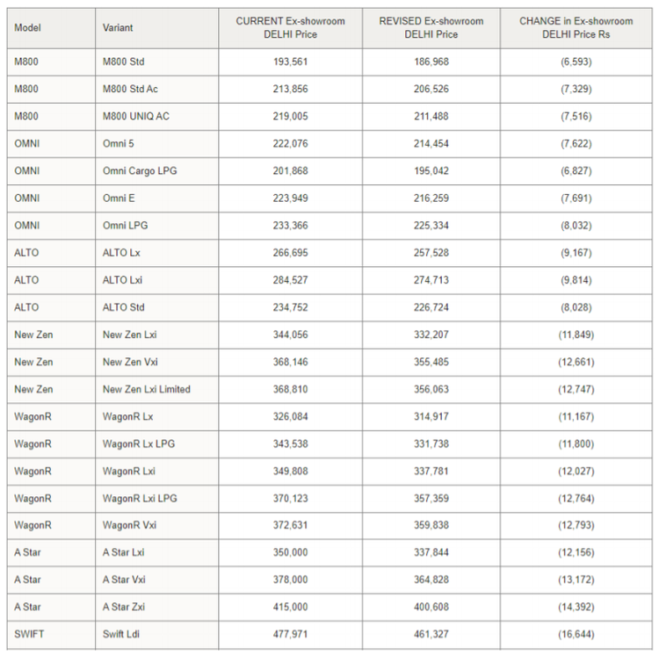659x655 pixels.
Task: Click the A Star Zxi variant cell
Action: click(x=156, y=608)
